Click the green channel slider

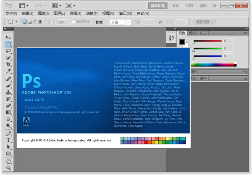point(207,49)
